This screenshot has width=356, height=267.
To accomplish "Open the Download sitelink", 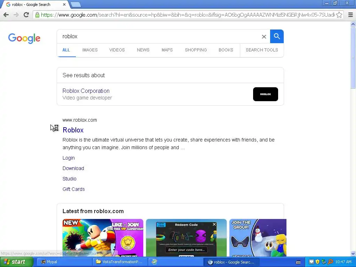I will click(x=73, y=168).
